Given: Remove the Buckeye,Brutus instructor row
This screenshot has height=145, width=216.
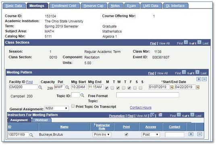Looking at the screenshot, I should click(x=199, y=134).
